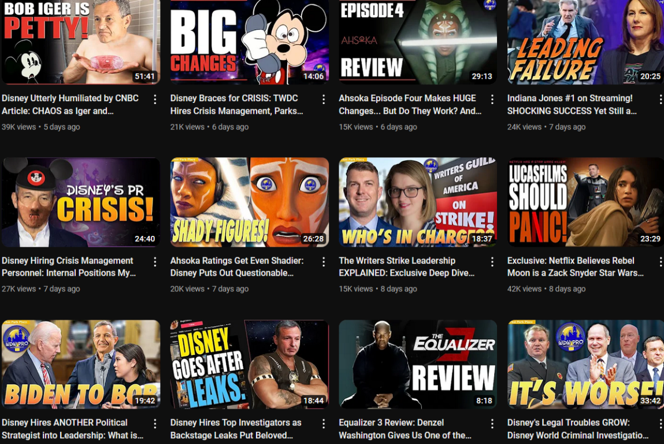Open the 'Leading Failure' Indiana Jones thumbnail

[585, 40]
